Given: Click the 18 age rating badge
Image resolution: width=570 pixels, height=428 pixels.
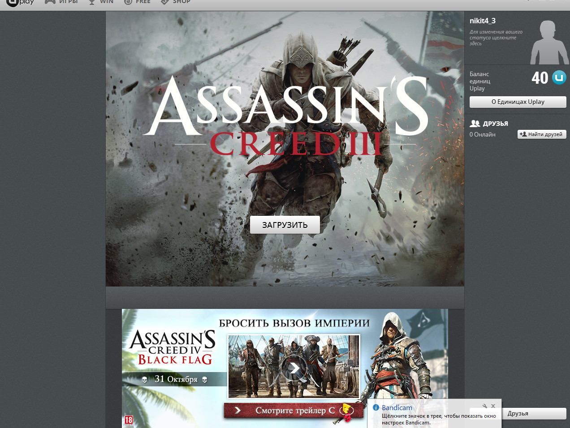Looking at the screenshot, I should click(129, 421).
